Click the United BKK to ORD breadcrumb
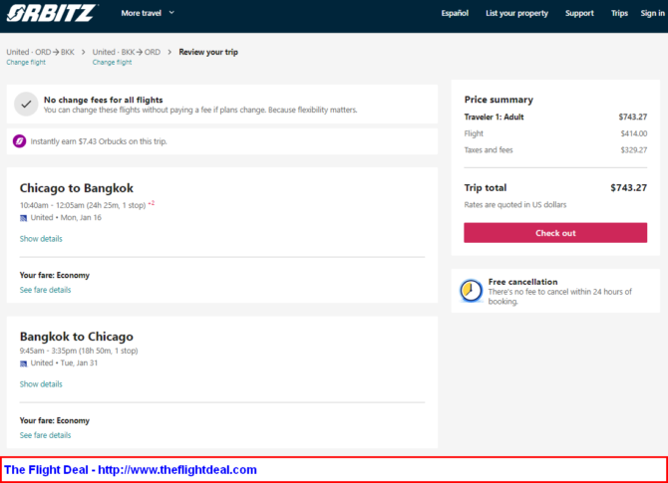The image size is (668, 483). point(127,52)
